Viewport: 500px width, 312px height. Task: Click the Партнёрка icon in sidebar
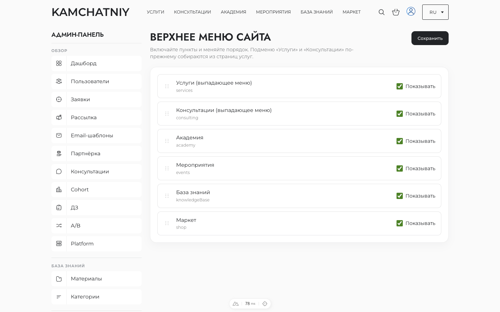click(59, 154)
